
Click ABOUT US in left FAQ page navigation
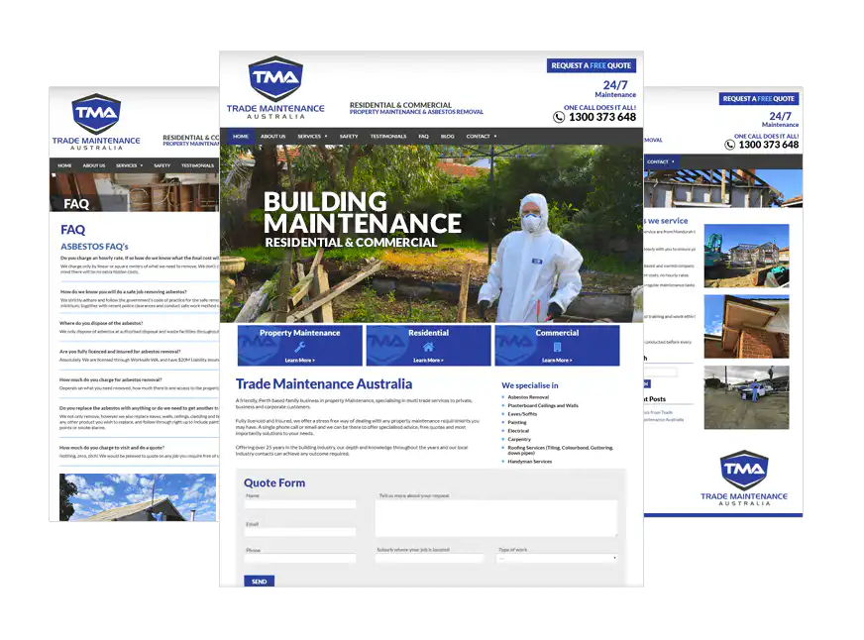[x=94, y=165]
